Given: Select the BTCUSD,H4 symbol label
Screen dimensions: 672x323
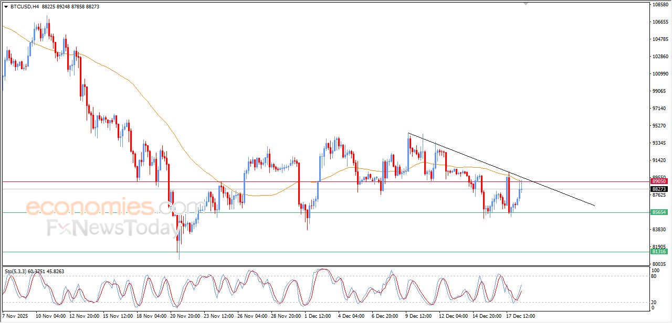Looking at the screenshot, I should [24, 7].
